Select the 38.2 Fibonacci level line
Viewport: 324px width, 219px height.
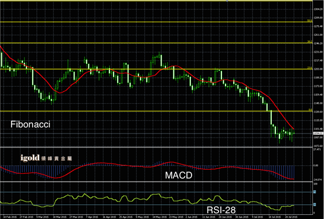pyautogui.click(x=156, y=43)
